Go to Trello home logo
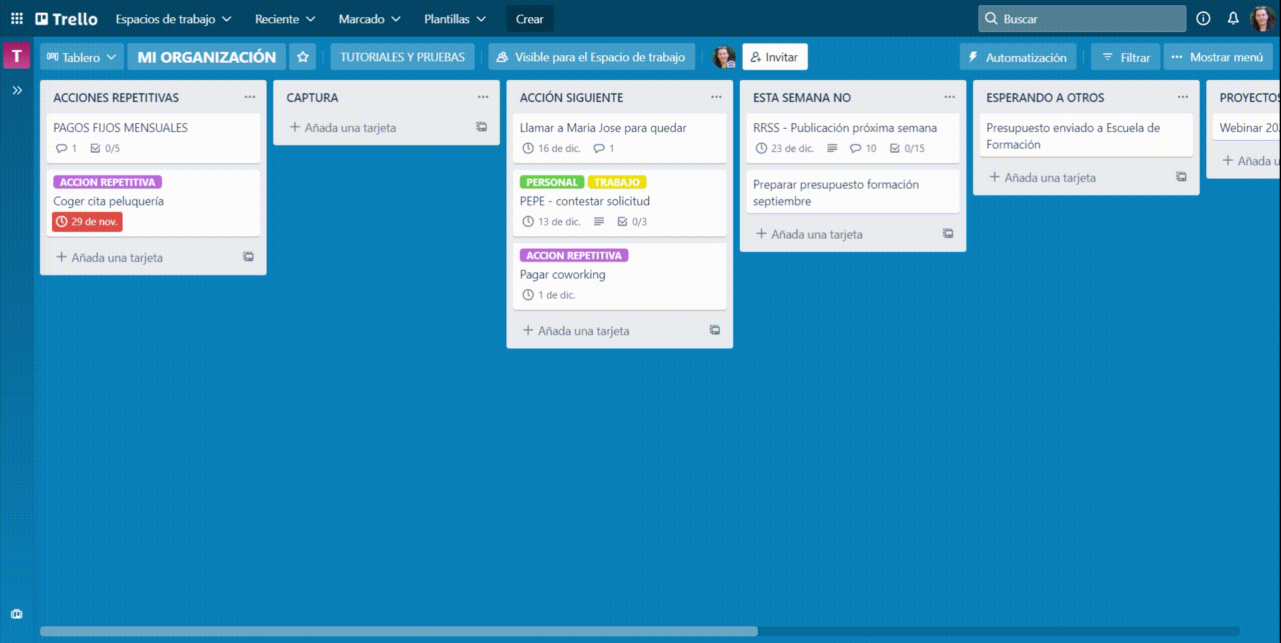The height and width of the screenshot is (643, 1281). pos(67,19)
